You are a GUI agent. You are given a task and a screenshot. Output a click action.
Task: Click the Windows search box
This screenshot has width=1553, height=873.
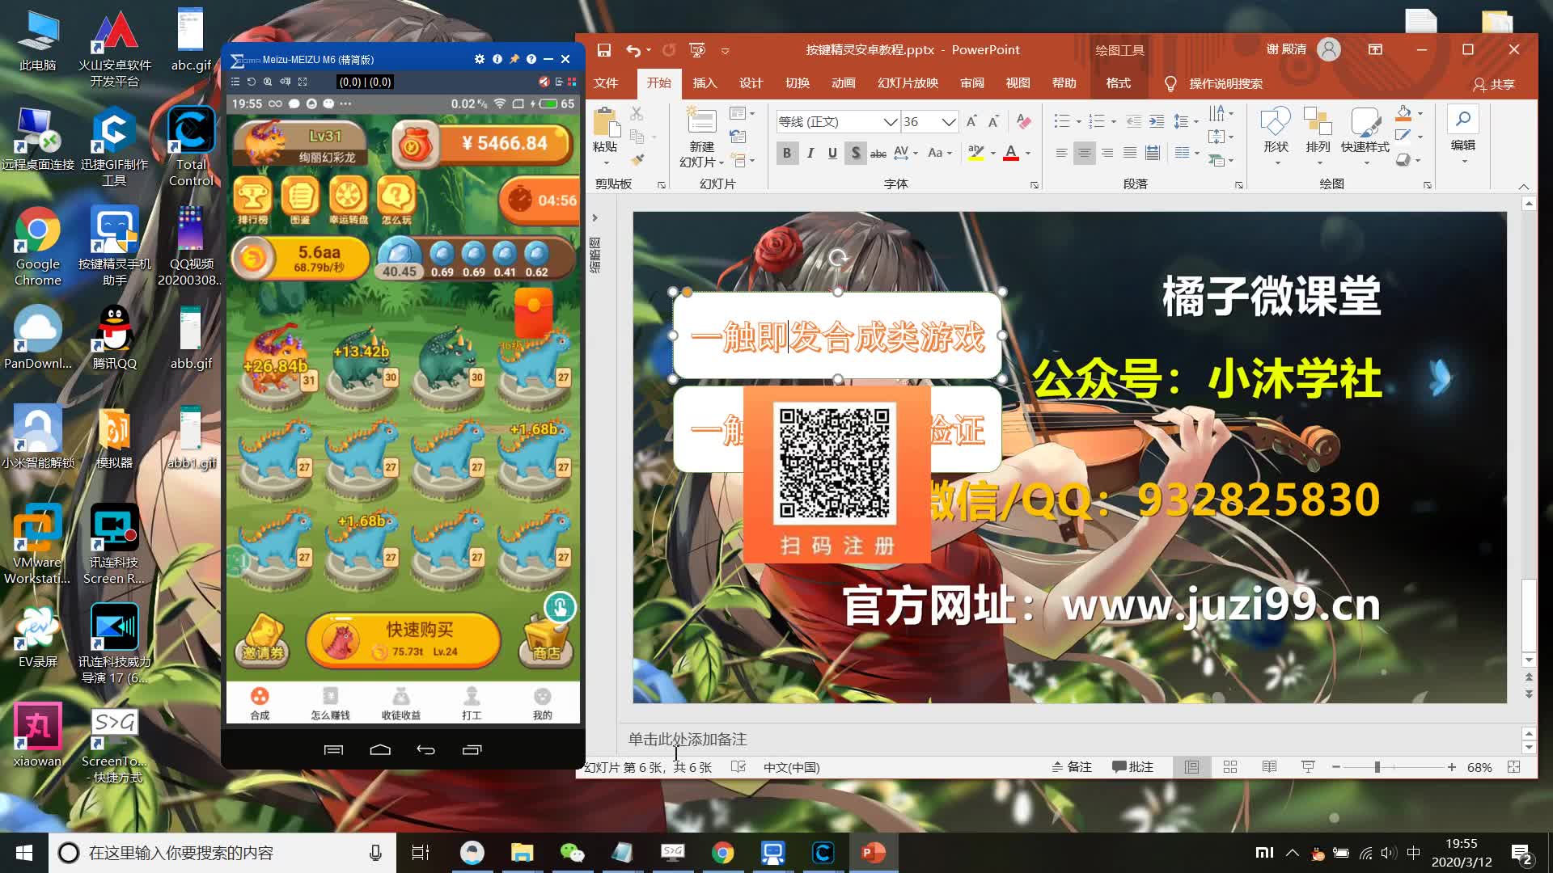[x=222, y=853]
